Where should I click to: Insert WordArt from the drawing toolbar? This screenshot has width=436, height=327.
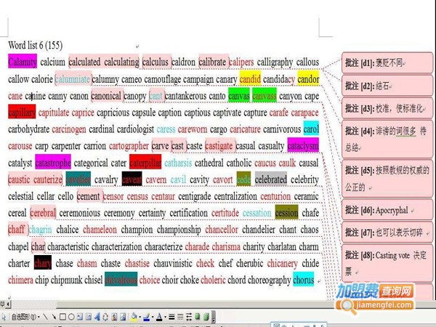(97, 317)
